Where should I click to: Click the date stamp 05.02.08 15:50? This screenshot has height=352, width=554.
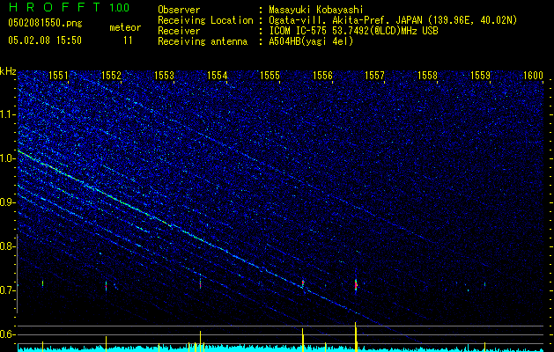tap(45, 40)
